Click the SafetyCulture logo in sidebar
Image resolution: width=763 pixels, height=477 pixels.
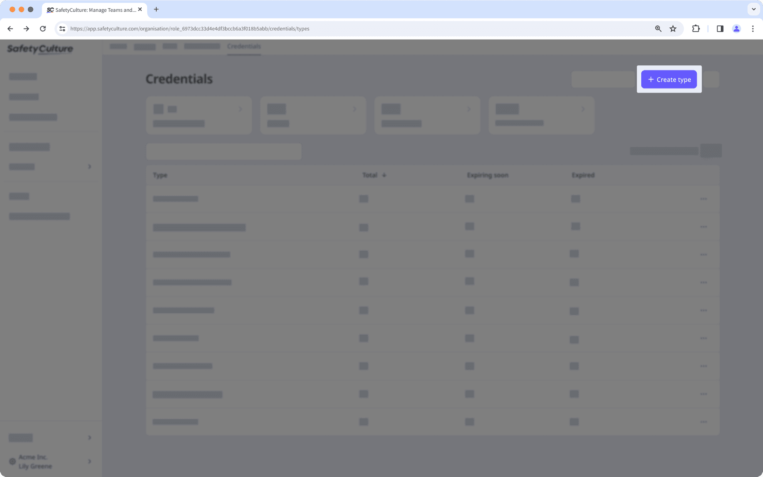[39, 49]
